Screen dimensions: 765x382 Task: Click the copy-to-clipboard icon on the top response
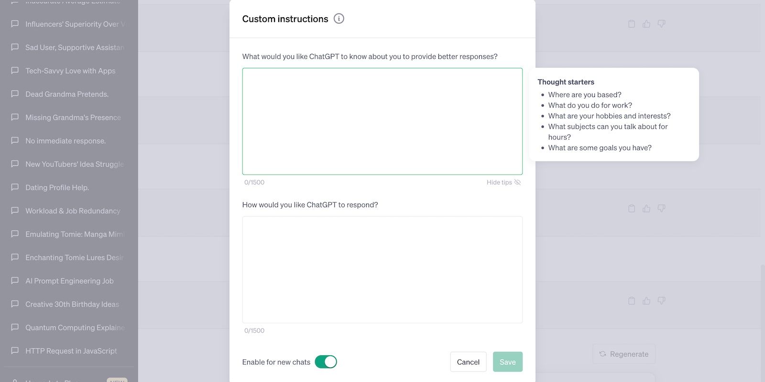click(631, 23)
